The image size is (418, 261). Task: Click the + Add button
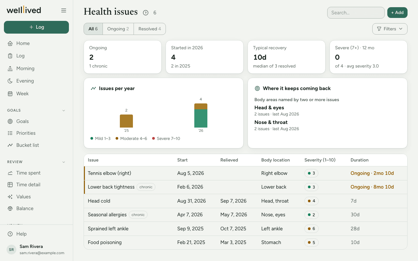397,12
